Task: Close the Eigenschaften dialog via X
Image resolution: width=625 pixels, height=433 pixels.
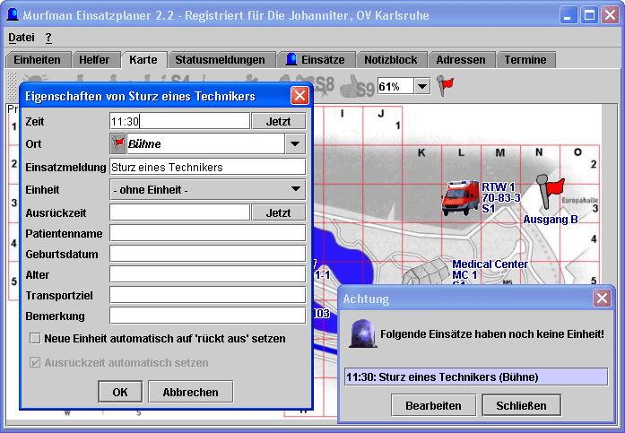Action: coord(299,96)
